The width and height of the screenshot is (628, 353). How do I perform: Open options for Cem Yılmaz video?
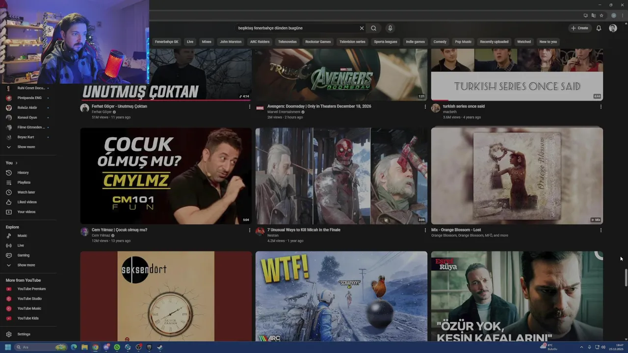tap(249, 230)
